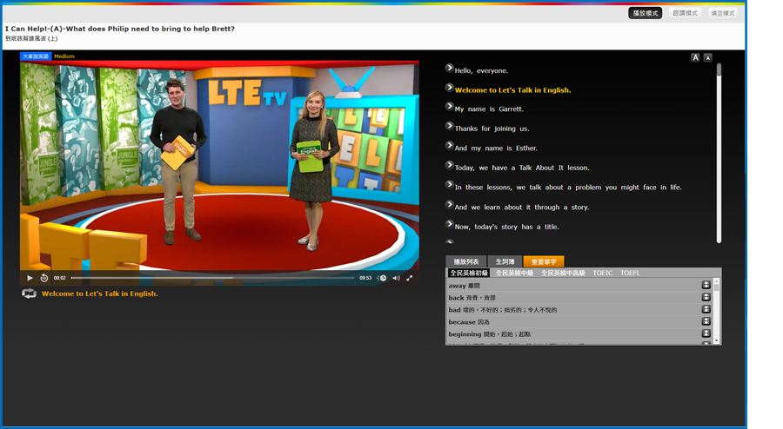Decrease subtitle font size with small A
The width and height of the screenshot is (783, 429).
point(707,57)
